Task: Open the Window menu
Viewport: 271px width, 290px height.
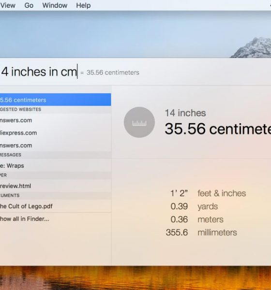Action: [x=55, y=5]
